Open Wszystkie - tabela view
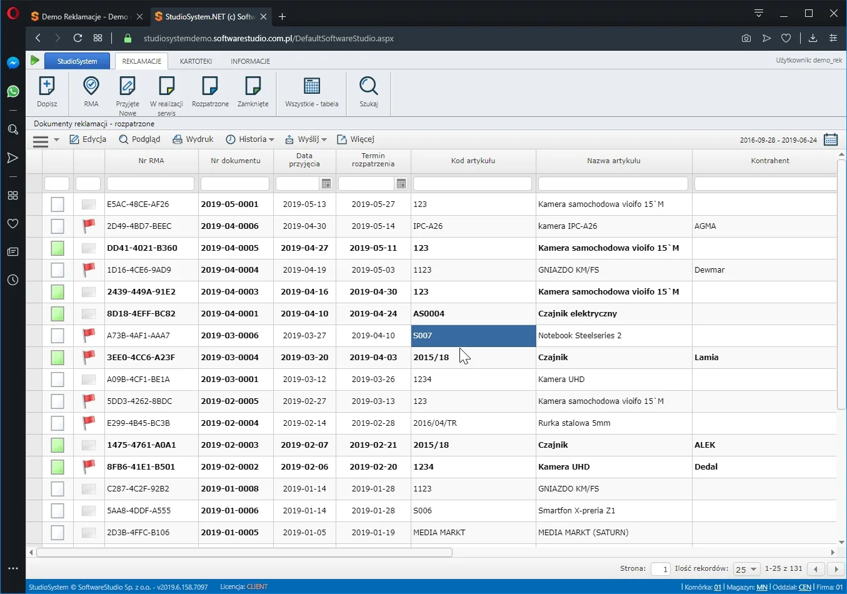 (311, 86)
